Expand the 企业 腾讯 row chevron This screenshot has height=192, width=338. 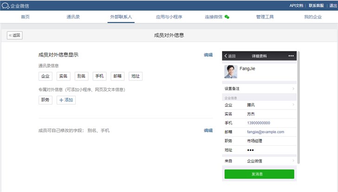[x=293, y=105]
